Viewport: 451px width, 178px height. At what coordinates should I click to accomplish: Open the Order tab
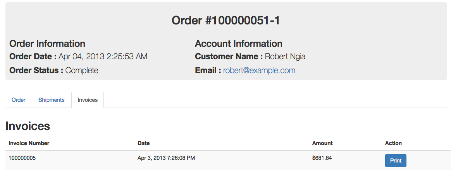pos(19,100)
